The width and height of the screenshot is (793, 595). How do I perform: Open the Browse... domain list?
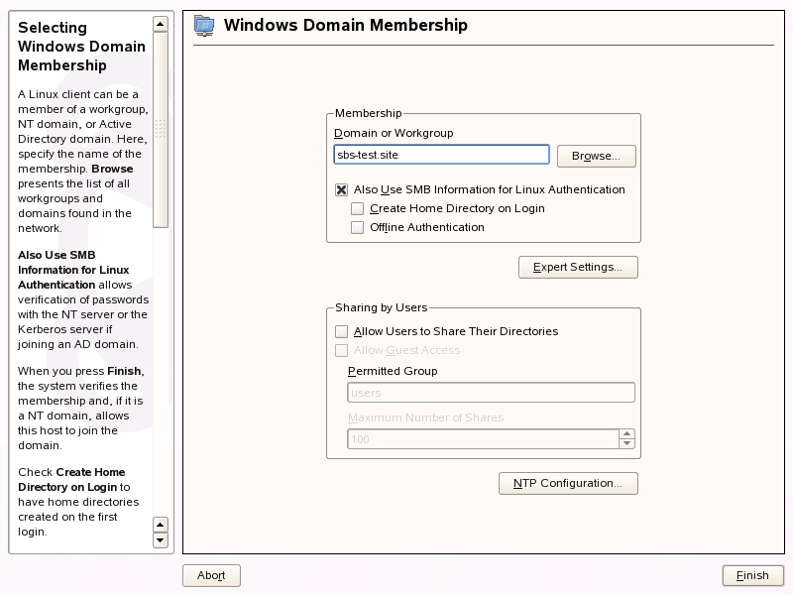click(597, 156)
